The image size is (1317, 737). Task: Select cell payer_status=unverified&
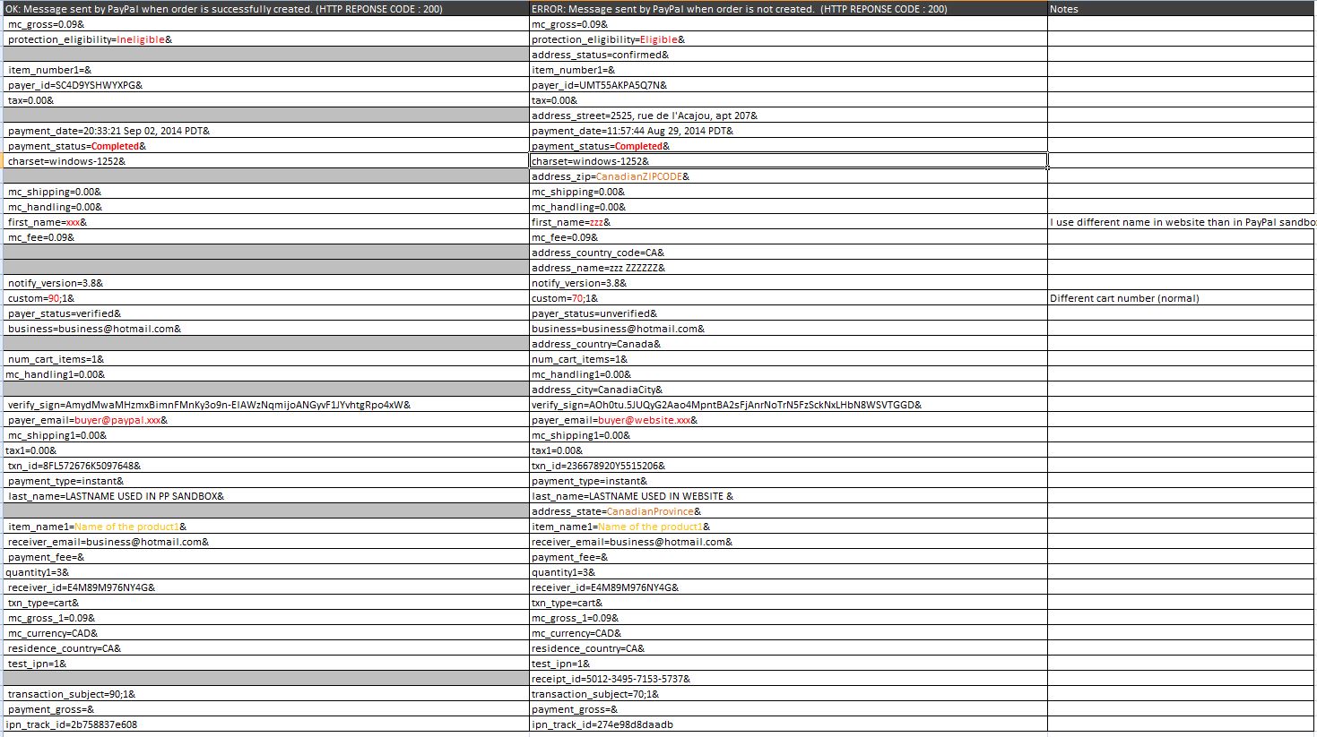[x=788, y=313]
